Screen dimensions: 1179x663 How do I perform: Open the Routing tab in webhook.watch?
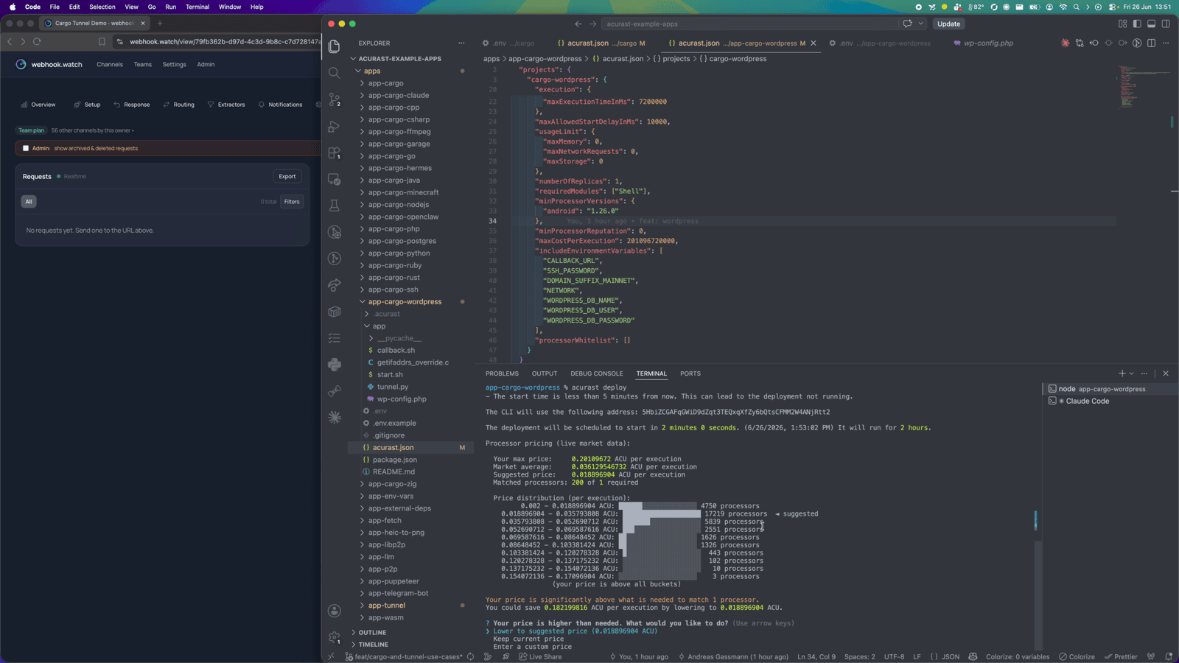pos(179,105)
